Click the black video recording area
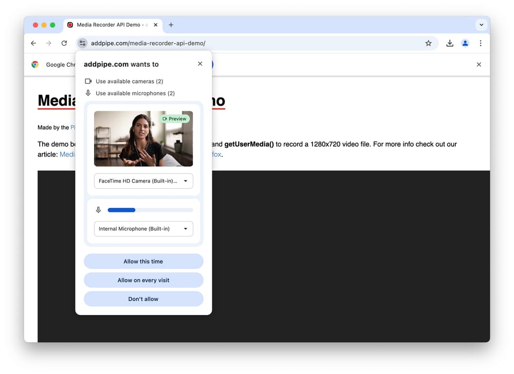 (351, 256)
